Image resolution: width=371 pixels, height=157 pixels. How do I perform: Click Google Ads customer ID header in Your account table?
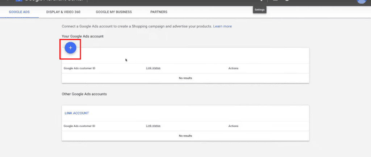[79, 68]
